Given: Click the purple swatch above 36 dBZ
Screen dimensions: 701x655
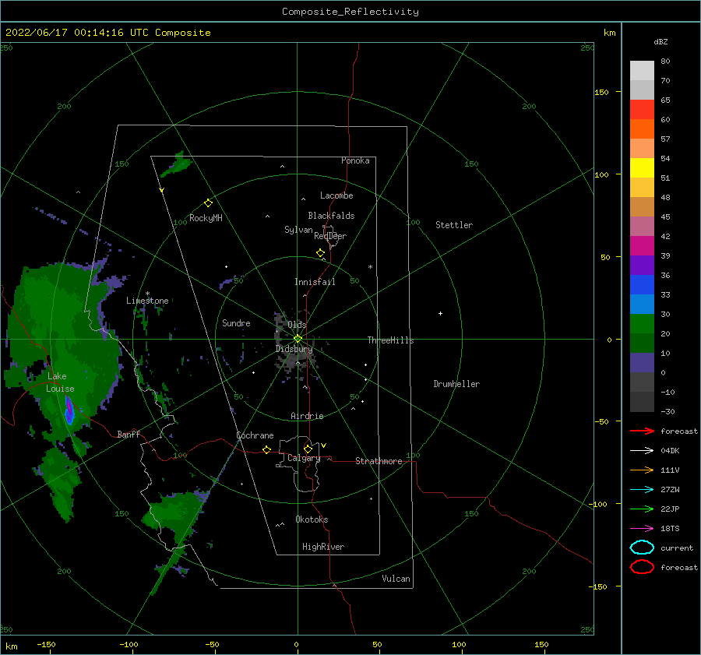Looking at the screenshot, I should (x=642, y=266).
